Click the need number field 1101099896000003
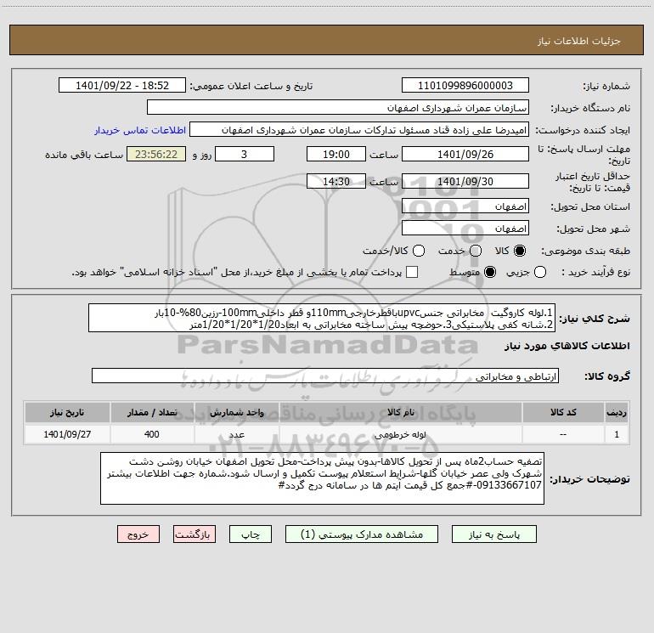This screenshot has height=633, width=654. pos(465,85)
